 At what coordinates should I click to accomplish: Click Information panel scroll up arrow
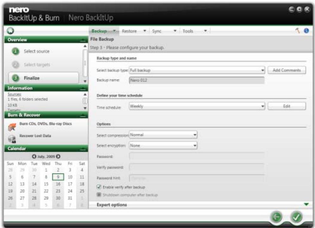[x=85, y=94]
